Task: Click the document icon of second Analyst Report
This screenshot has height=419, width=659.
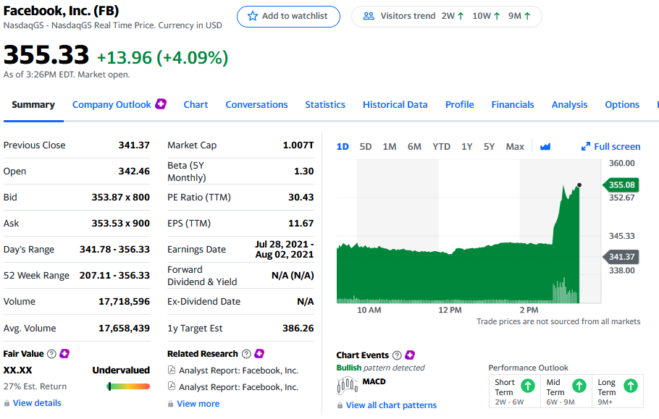Action: [172, 386]
